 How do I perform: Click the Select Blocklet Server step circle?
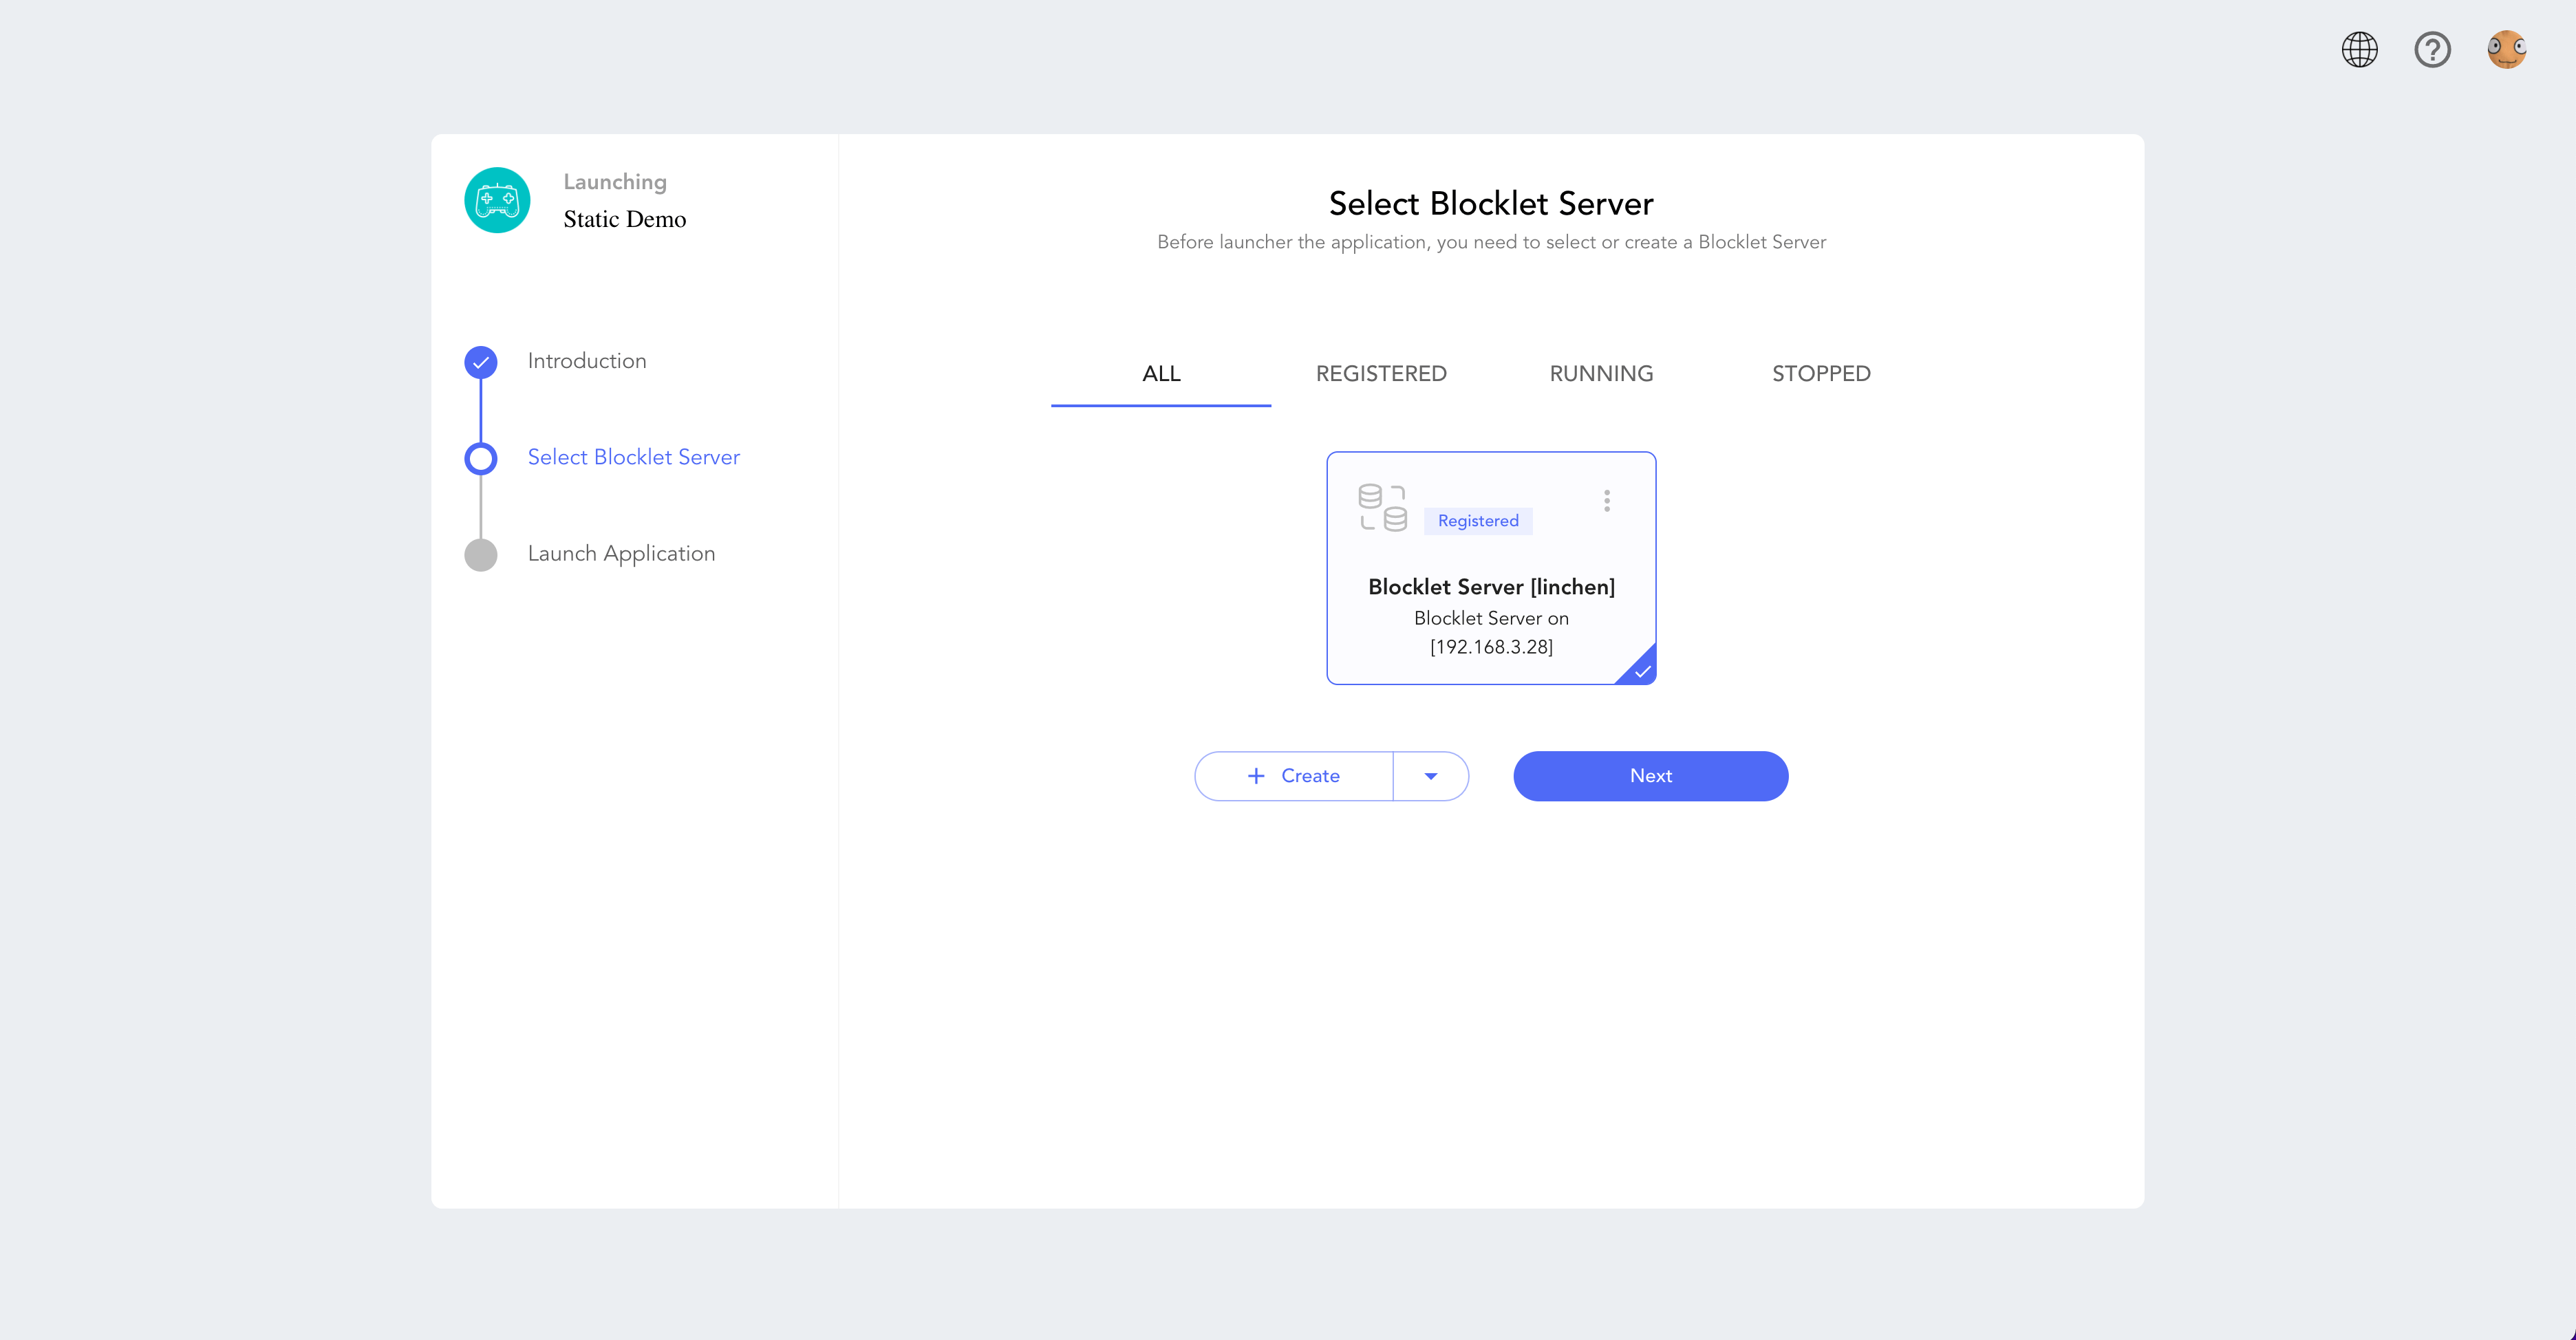tap(481, 458)
